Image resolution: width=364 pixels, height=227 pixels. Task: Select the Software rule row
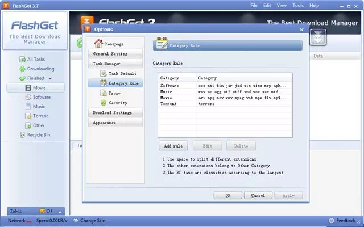[225, 86]
